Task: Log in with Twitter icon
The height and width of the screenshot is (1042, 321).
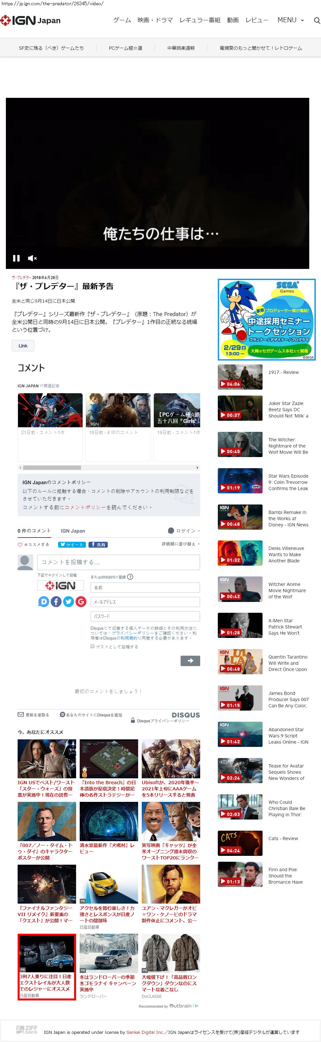Action: coord(69,602)
